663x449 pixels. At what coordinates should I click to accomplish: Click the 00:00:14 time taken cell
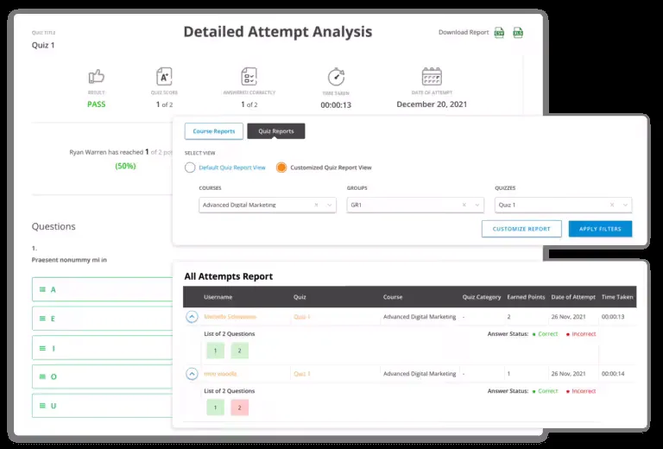click(x=613, y=374)
